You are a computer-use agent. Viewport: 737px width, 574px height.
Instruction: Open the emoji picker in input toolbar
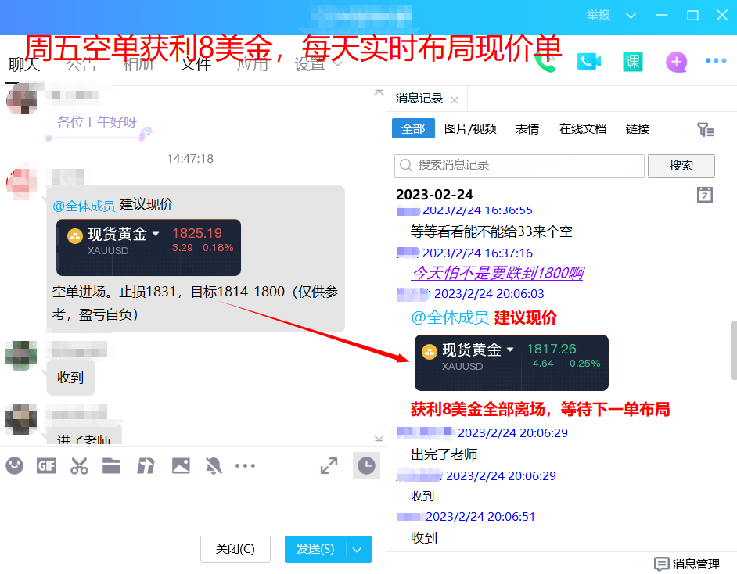(14, 466)
